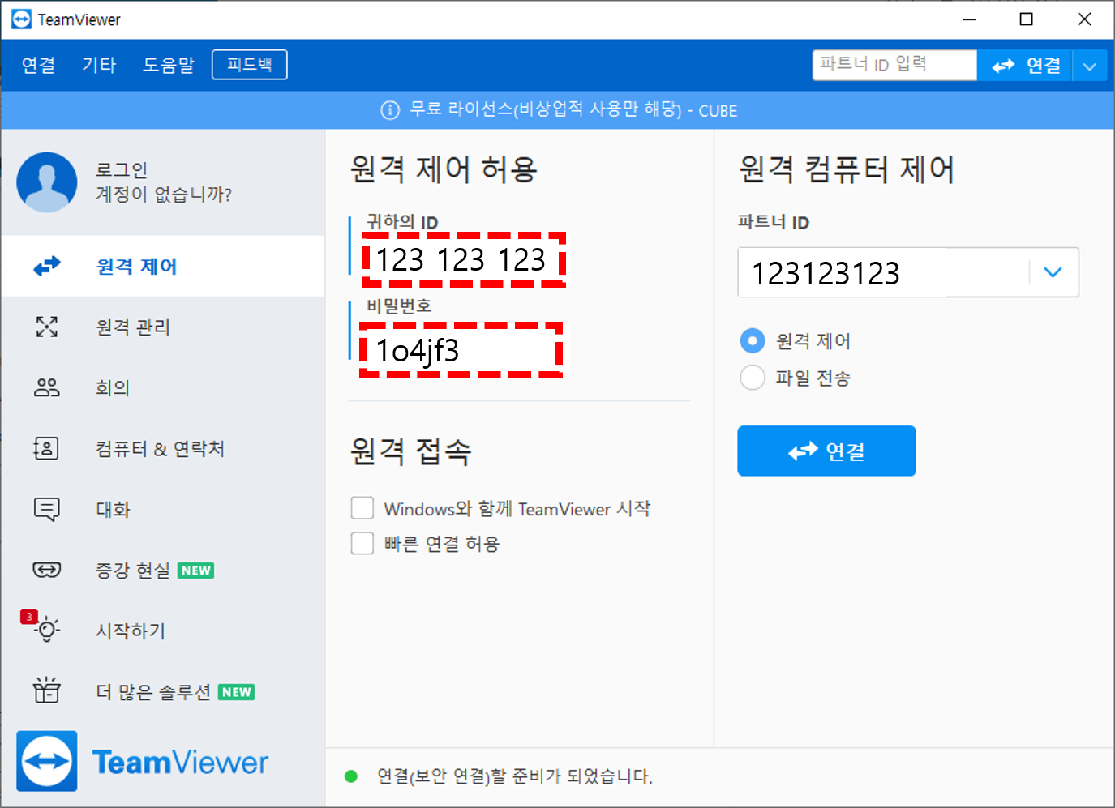Click the red 3 notification badge
The height and width of the screenshot is (808, 1115).
[29, 617]
